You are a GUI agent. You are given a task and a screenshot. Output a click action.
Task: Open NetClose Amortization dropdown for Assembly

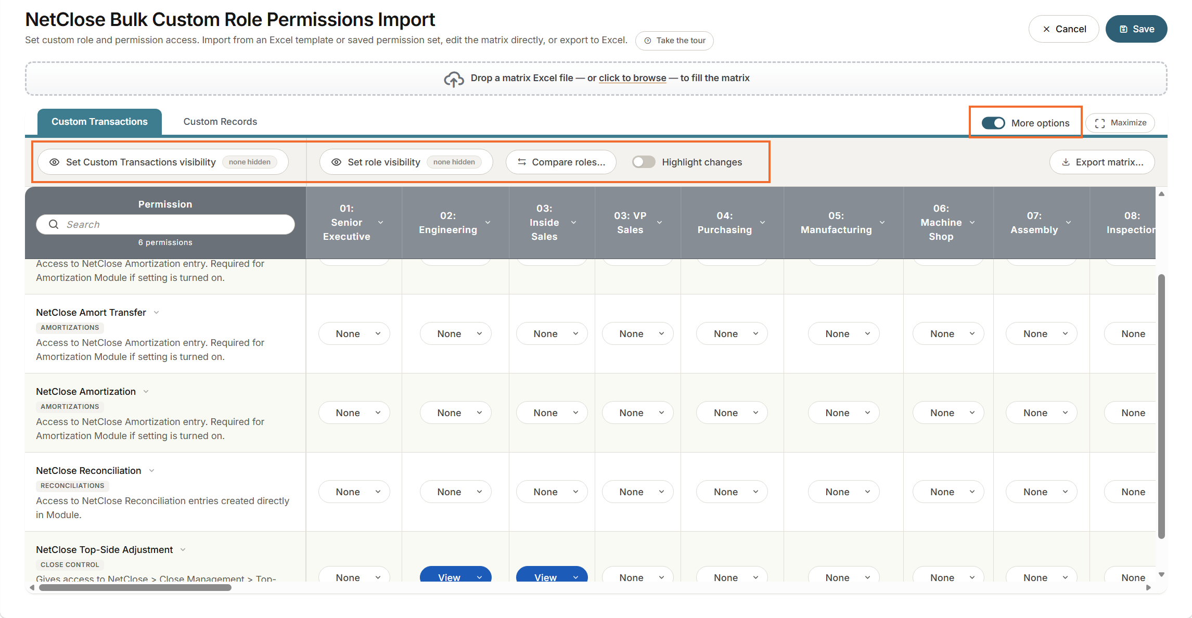click(x=1042, y=413)
